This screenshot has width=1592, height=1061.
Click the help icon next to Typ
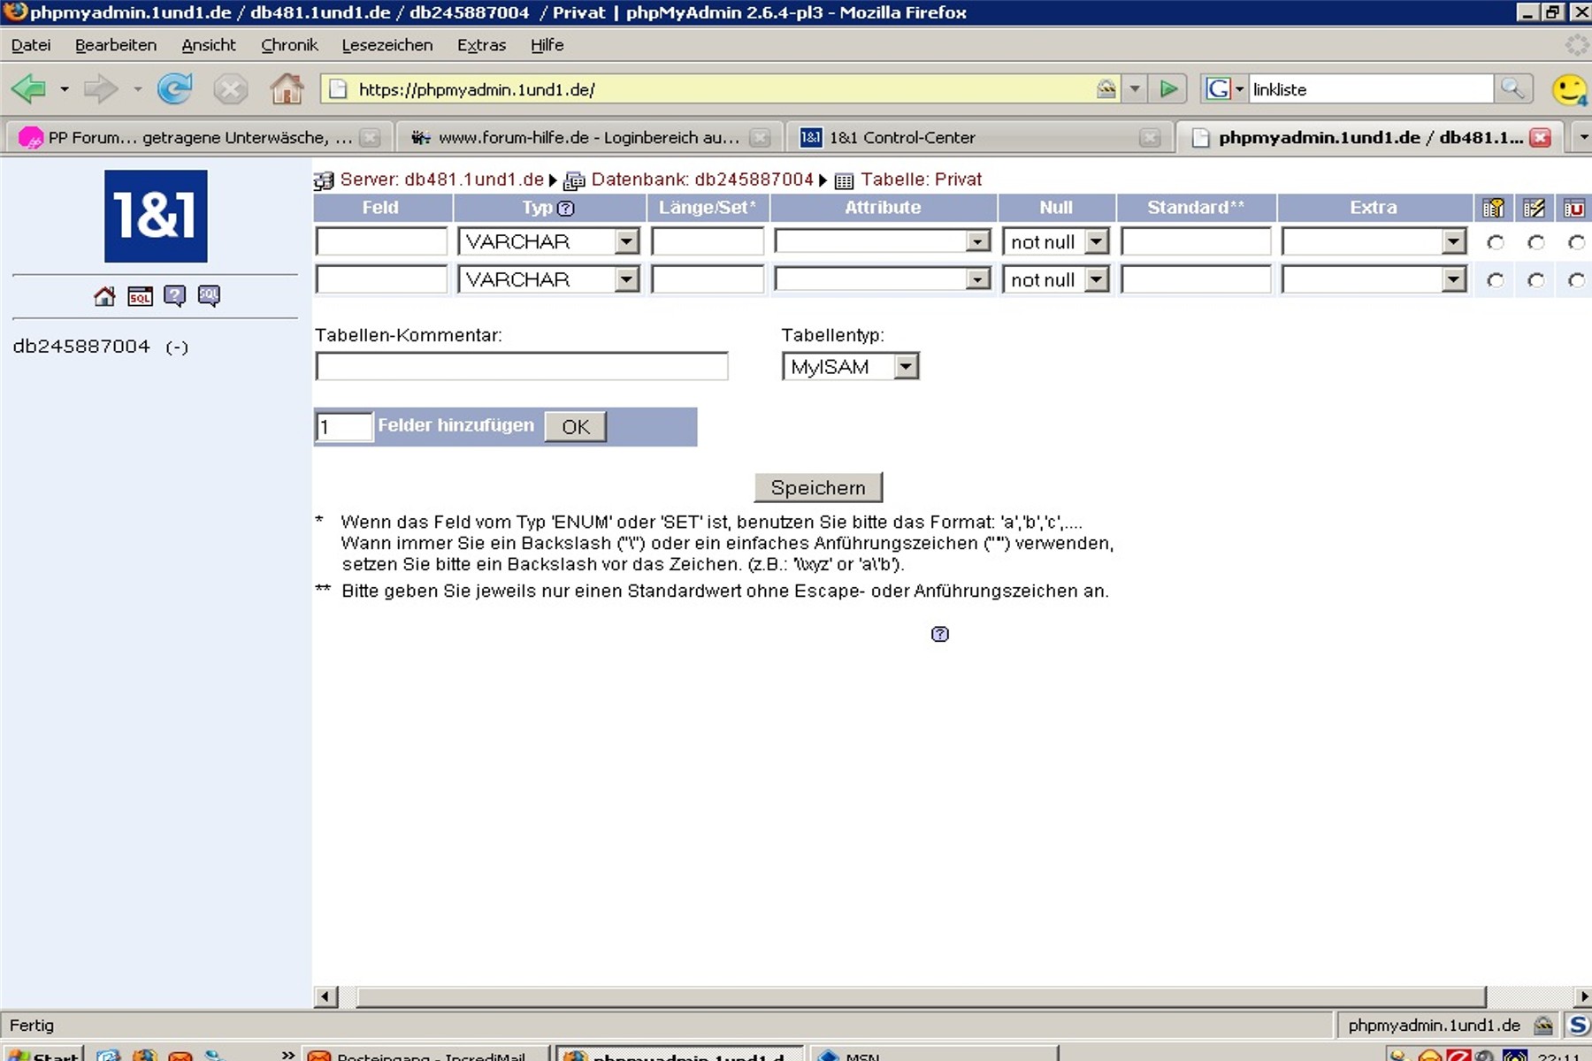566,209
